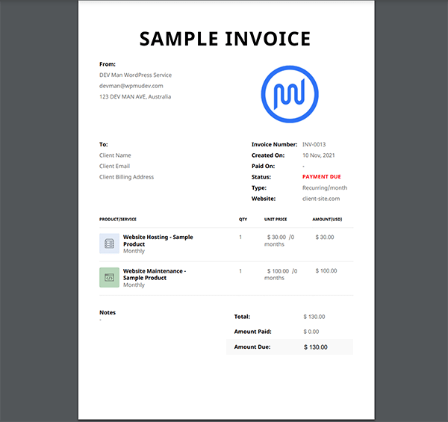Click the Notes heading
The image size is (448, 422).
point(108,312)
